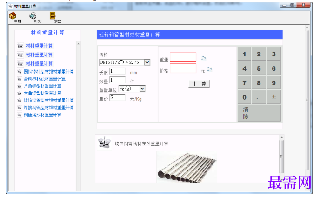Click the 清除 keypad button
The width and height of the screenshot is (320, 197).
[259, 113]
